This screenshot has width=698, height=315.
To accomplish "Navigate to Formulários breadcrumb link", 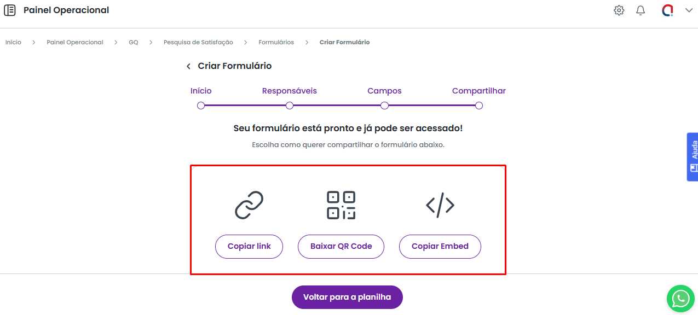I will point(276,42).
